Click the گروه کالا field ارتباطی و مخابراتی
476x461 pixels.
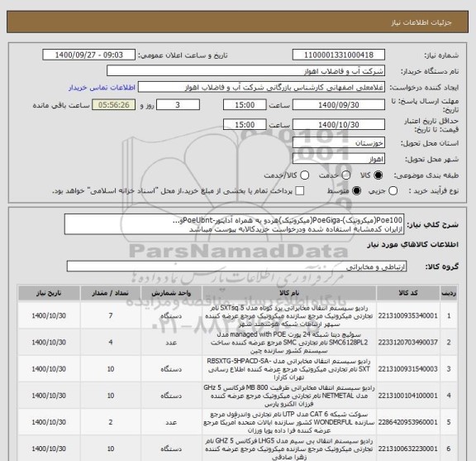tap(236, 267)
